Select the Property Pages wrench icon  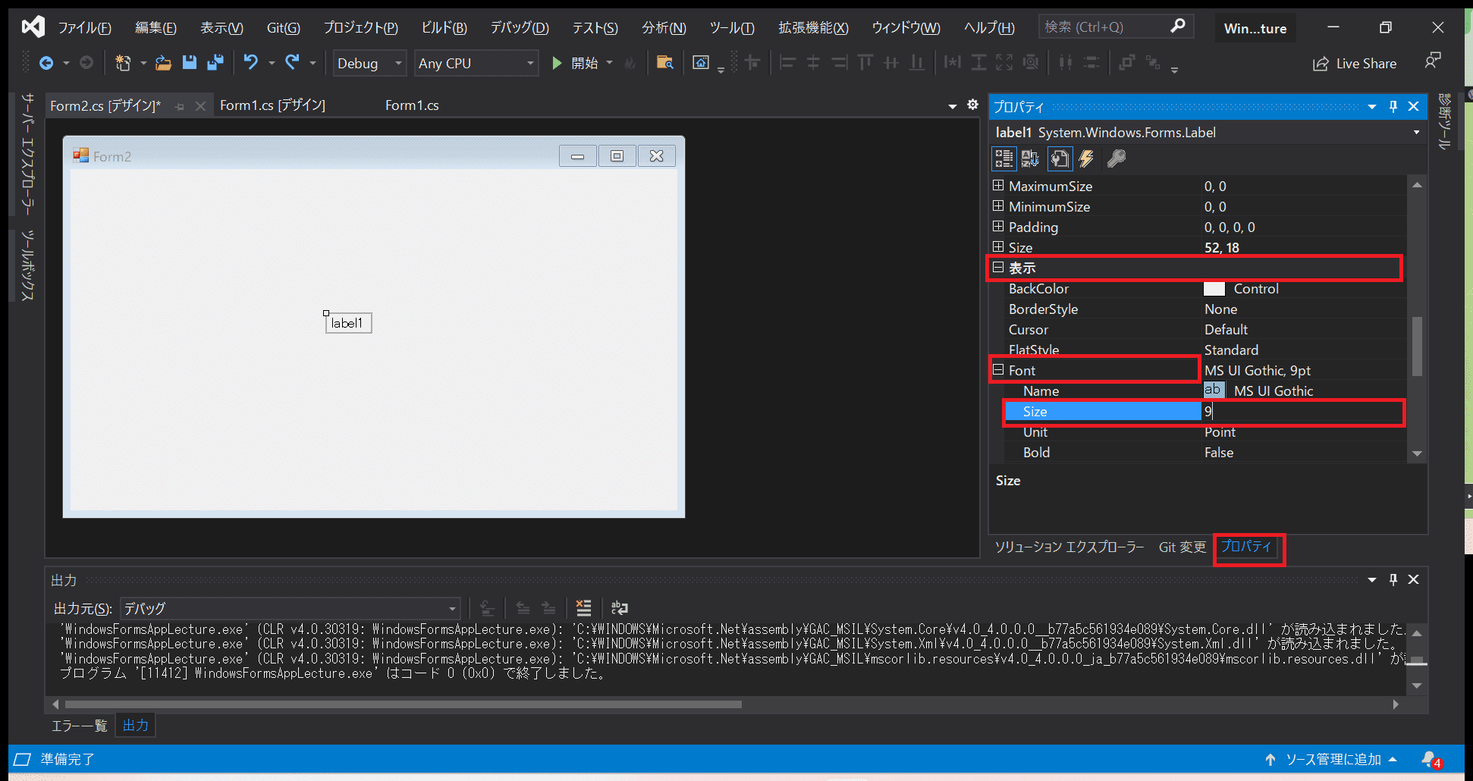(x=1115, y=158)
